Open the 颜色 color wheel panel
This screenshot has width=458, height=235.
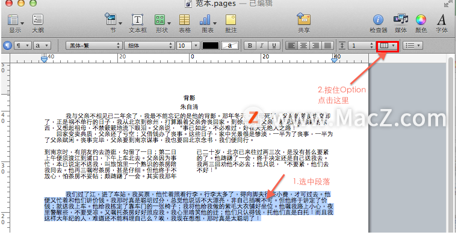(421, 20)
